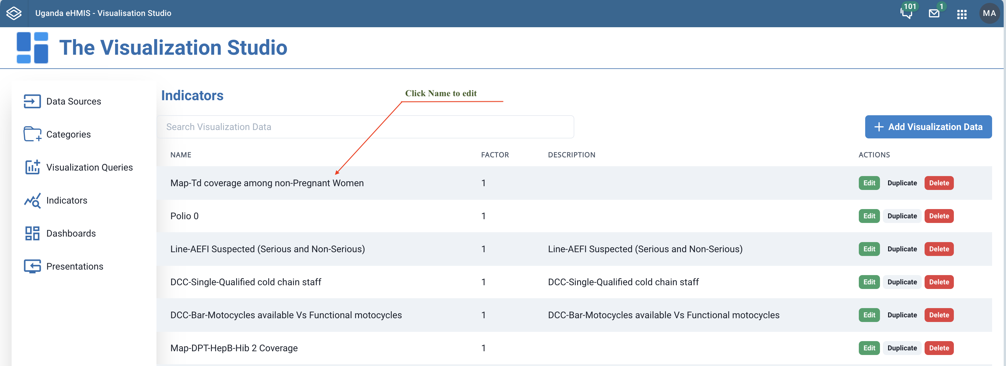The width and height of the screenshot is (1006, 366).
Task: Click Add Visualization Data button
Action: point(928,127)
